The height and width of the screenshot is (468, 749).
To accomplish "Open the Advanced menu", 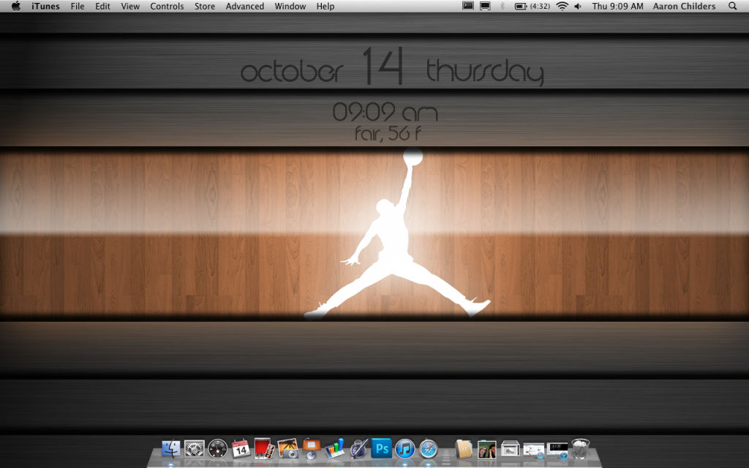I will click(244, 6).
